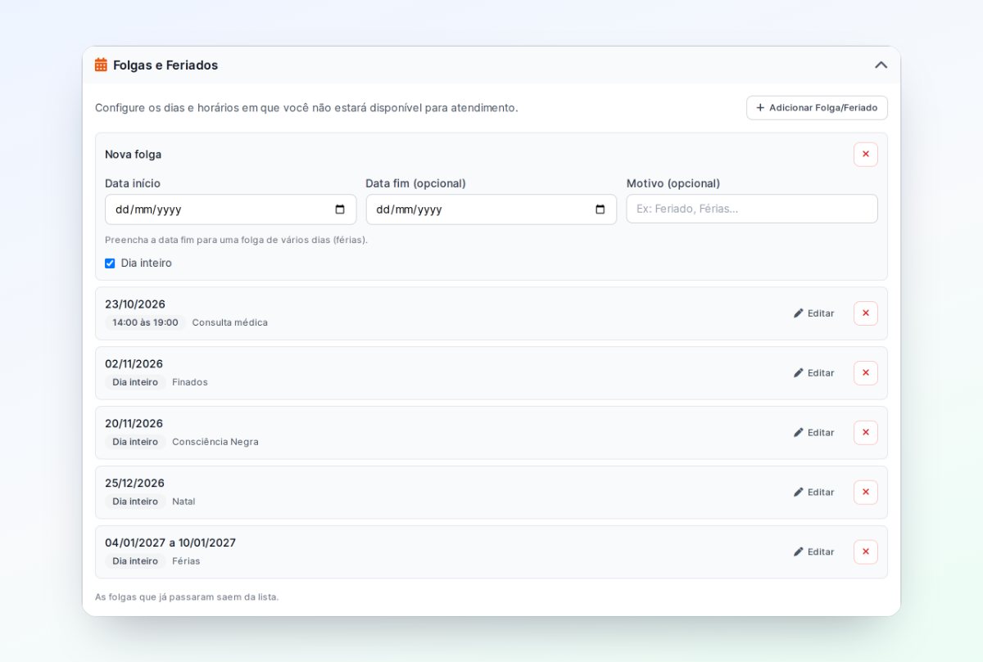
Task: Edit the Férias 04/01/2027 a 10/01/2027 entry
Action: [813, 552]
